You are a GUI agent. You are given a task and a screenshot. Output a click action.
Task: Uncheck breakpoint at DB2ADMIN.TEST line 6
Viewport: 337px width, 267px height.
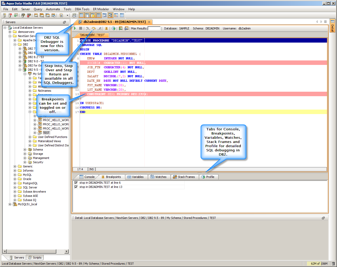tap(76, 183)
